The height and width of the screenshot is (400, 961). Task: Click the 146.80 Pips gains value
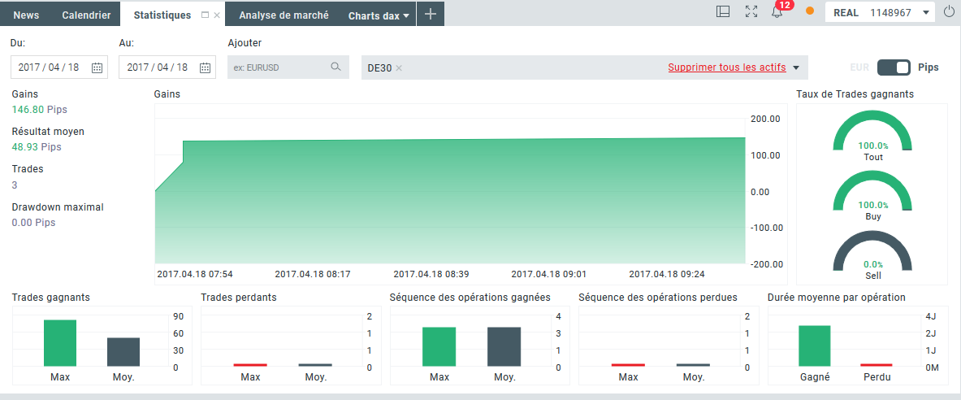click(40, 110)
